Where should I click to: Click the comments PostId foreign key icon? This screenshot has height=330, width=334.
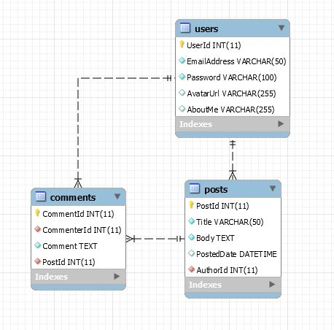coord(38,261)
